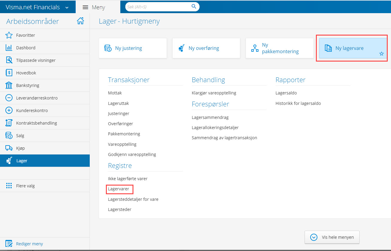Click the Ny lagervare tile

click(x=353, y=48)
